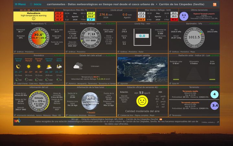The height and width of the screenshot is (146, 233).
Task: Open Página completa link in Pronóstico panel
Action: coord(46,84)
